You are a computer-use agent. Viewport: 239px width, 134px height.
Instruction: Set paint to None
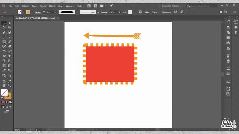click(x=10, y=102)
